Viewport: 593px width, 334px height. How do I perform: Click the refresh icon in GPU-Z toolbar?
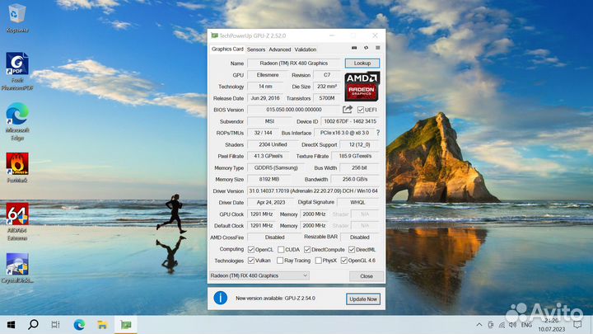366,49
